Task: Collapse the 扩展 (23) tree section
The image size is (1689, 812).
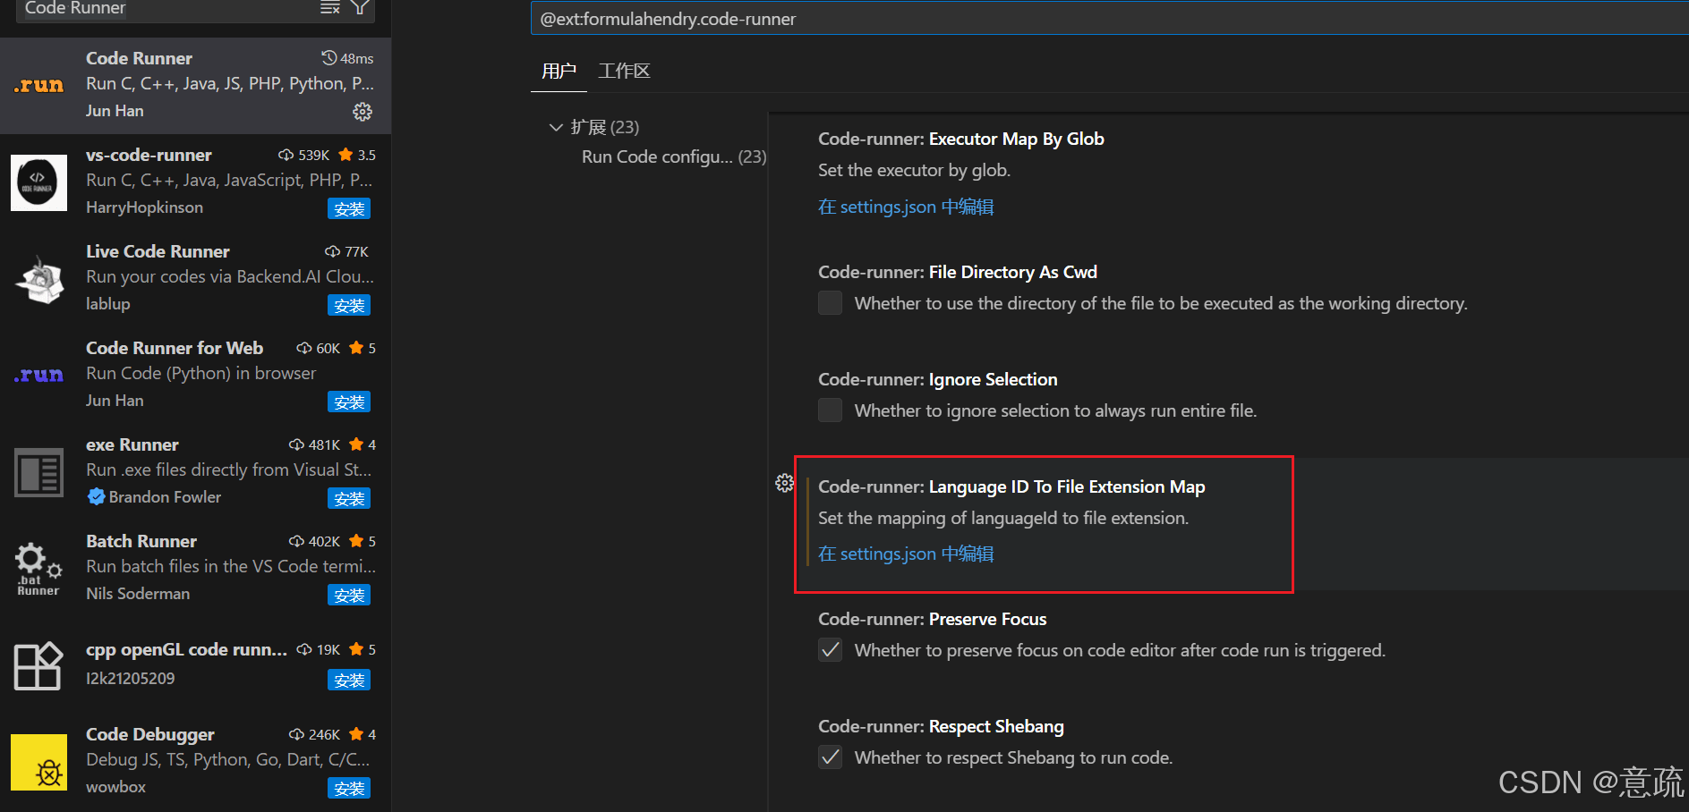Action: click(x=556, y=127)
